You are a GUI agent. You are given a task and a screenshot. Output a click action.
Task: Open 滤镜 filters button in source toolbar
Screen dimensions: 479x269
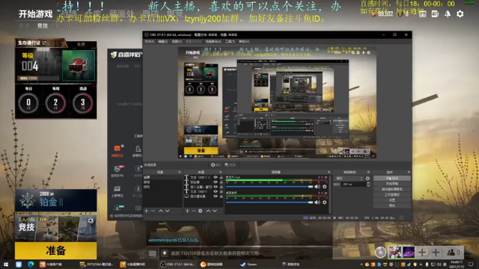click(x=231, y=165)
